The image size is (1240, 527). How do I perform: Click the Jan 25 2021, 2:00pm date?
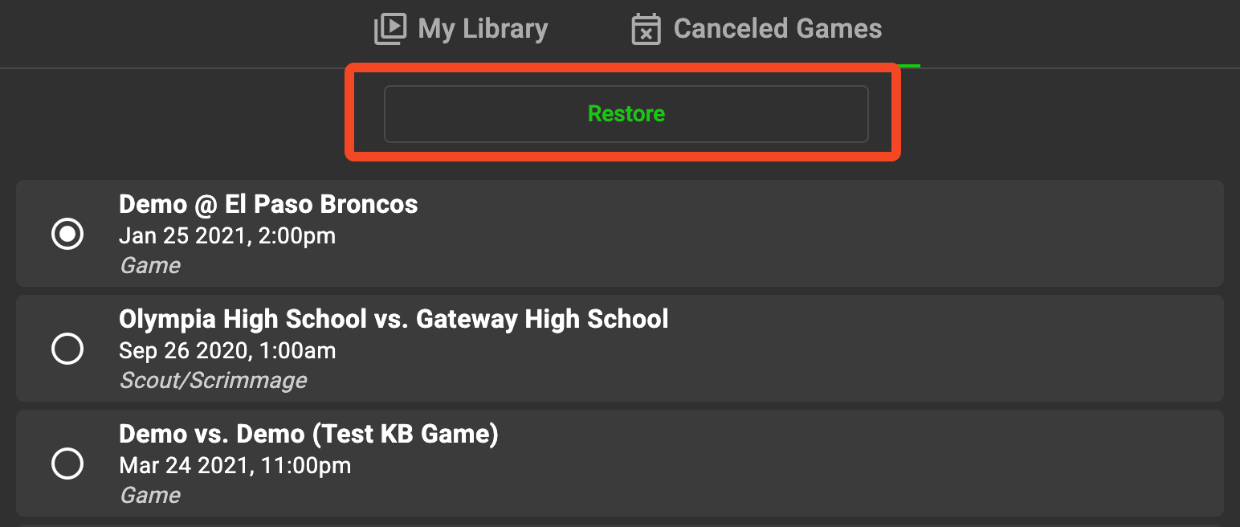point(227,236)
